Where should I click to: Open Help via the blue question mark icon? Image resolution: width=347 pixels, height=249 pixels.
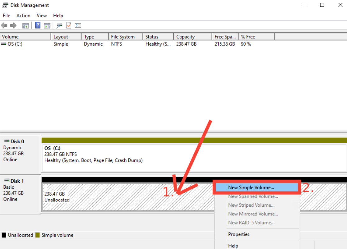point(38,25)
